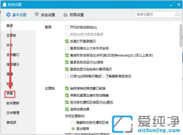Screen dimensions: 183x135
Task: Enable 登录后弹出上次未关闭会话
Action: click(x=67, y=48)
